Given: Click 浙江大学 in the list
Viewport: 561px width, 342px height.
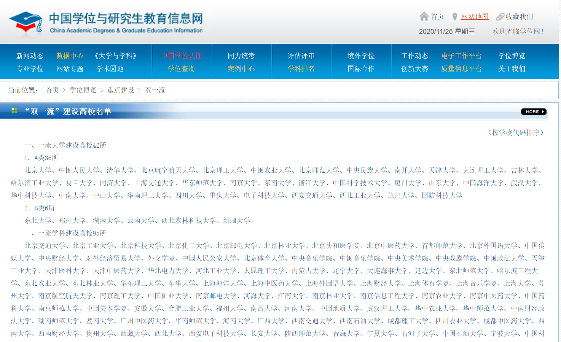Looking at the screenshot, I should 312,183.
